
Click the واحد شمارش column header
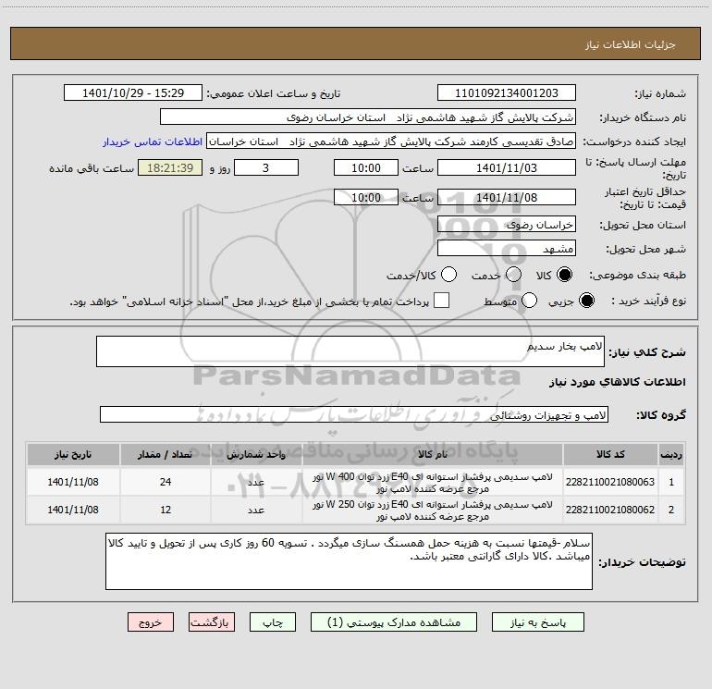[256, 454]
